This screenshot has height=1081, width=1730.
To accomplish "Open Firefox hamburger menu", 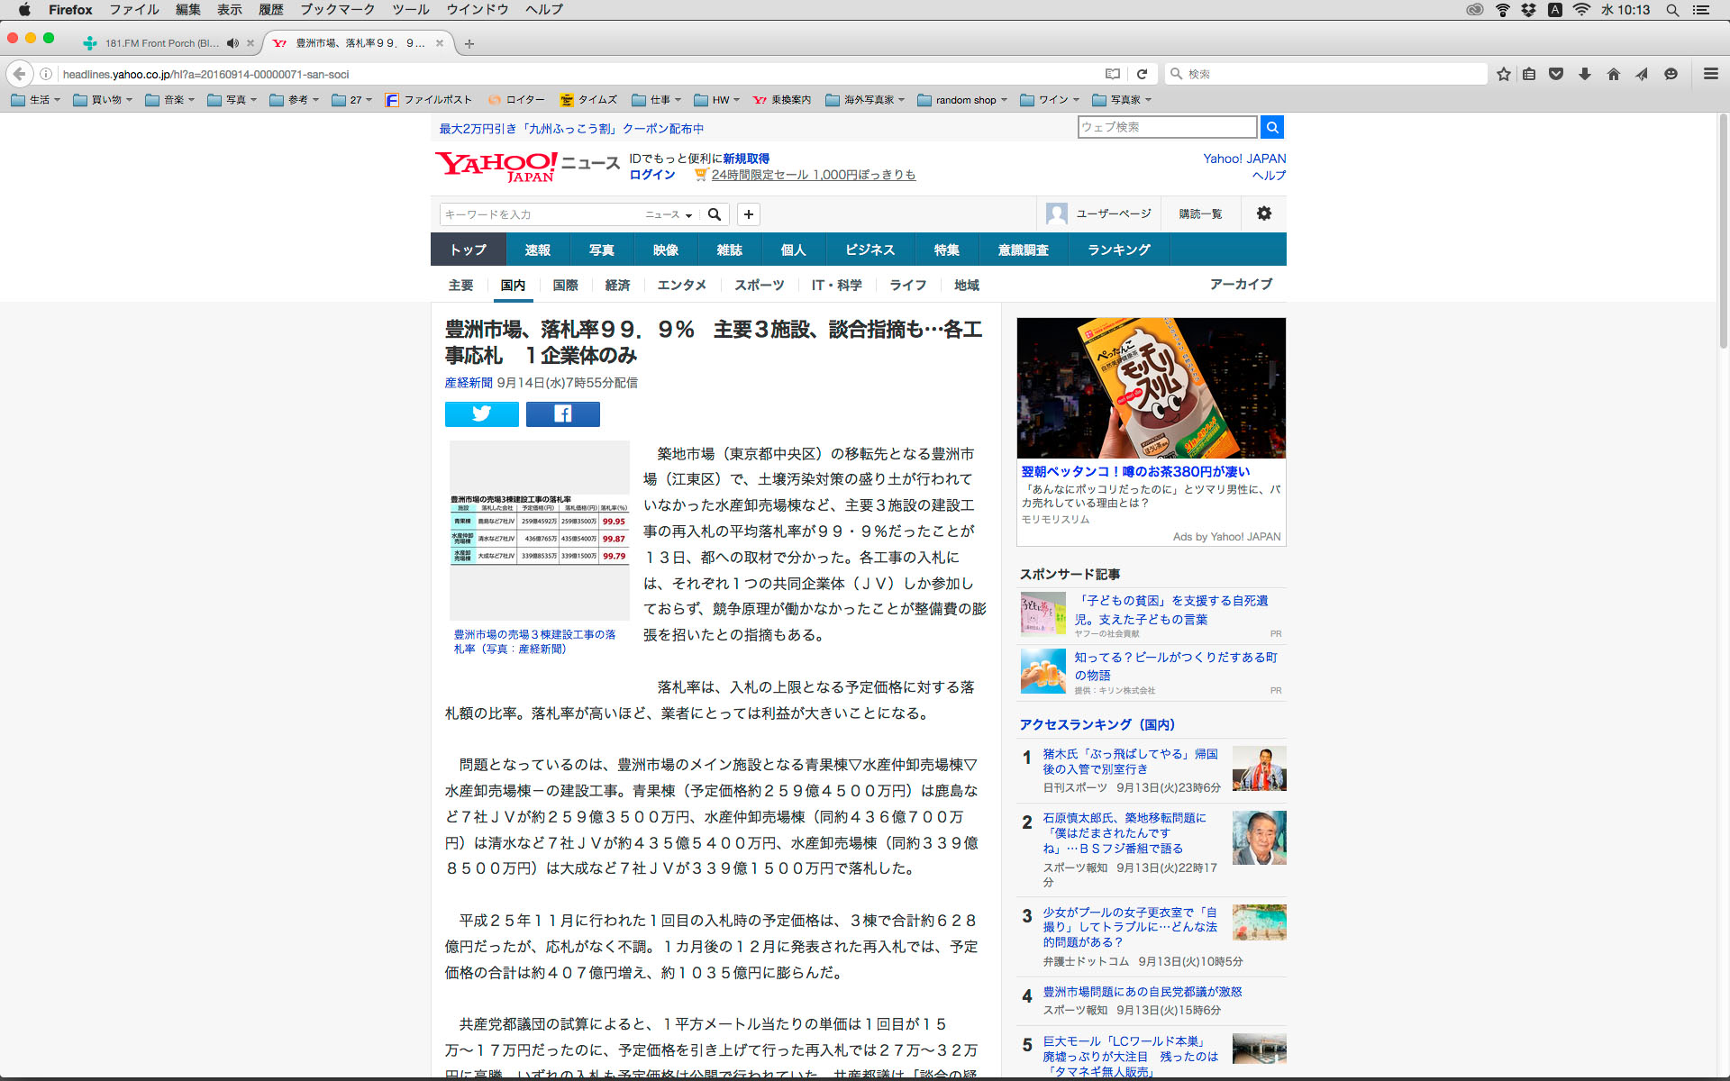I will pyautogui.click(x=1710, y=74).
